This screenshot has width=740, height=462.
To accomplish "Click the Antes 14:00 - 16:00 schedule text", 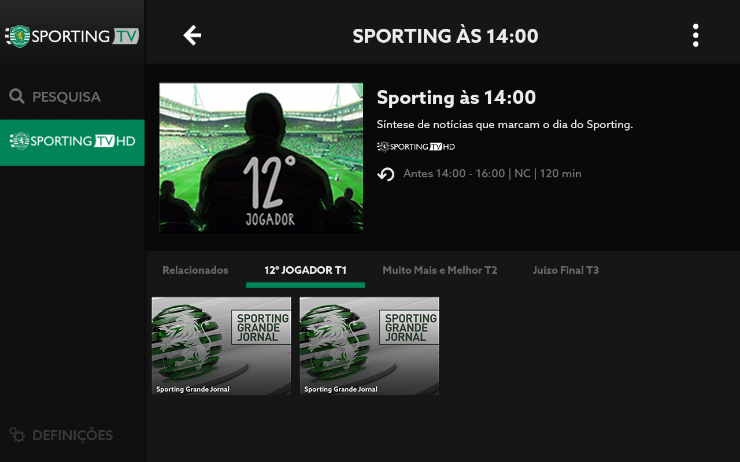I will 454,174.
